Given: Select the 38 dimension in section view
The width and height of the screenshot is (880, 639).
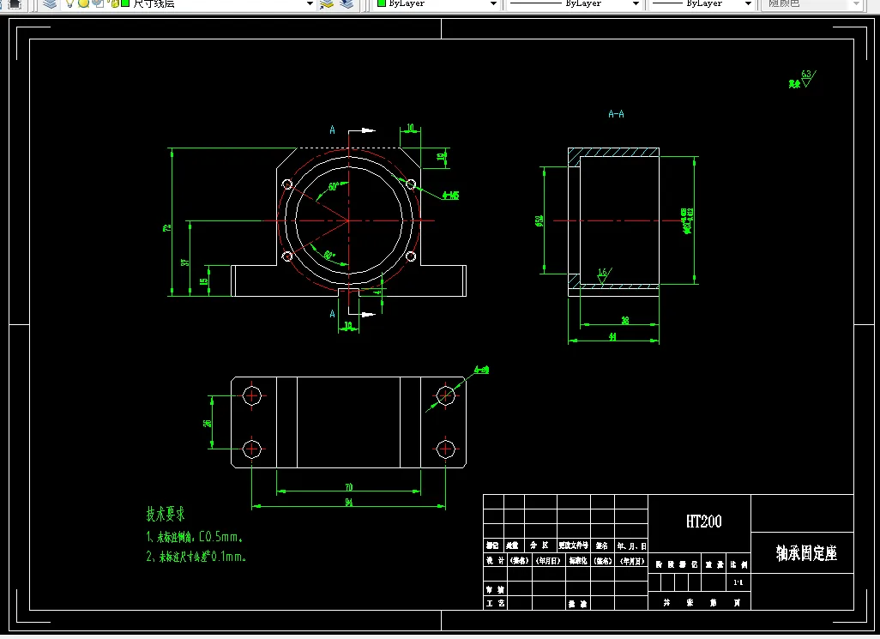Looking at the screenshot, I should click(x=625, y=320).
